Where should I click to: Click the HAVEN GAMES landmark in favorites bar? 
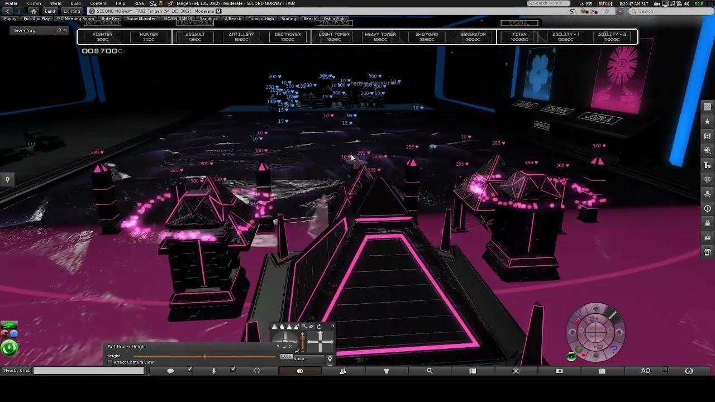click(178, 18)
